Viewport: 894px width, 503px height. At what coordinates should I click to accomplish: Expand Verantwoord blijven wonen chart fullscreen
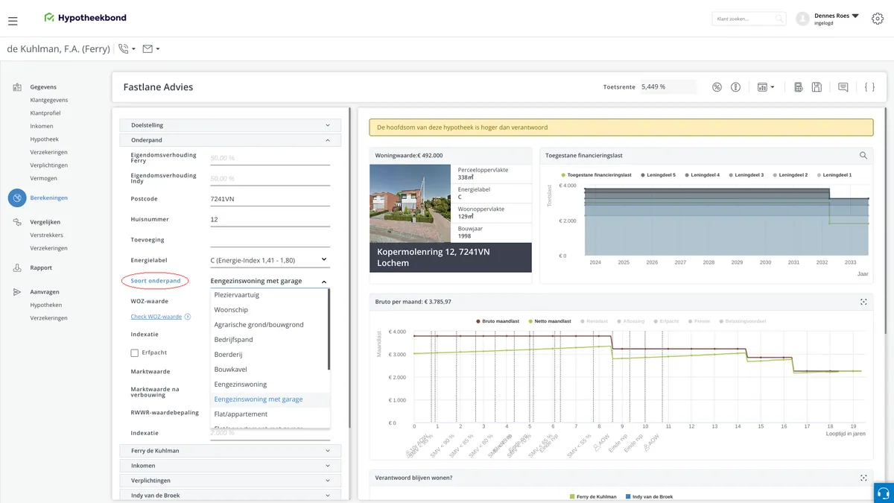click(863, 478)
